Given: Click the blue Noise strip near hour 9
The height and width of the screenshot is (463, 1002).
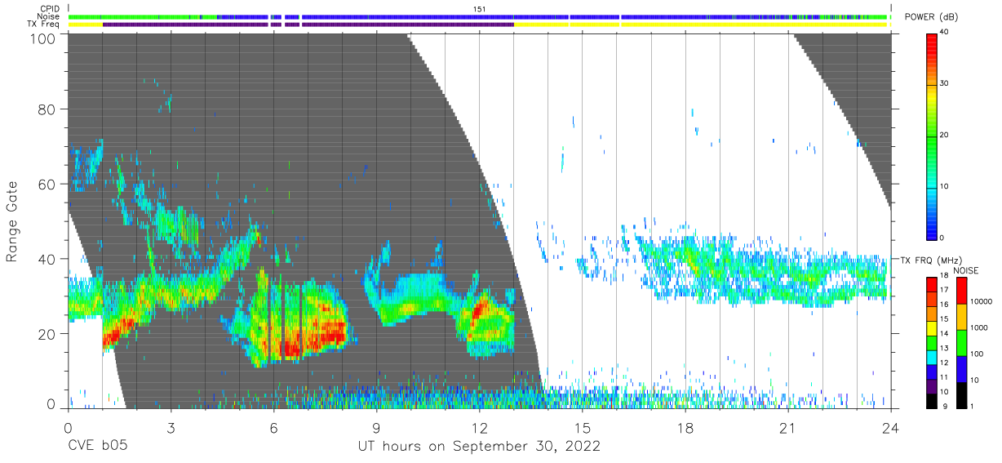Looking at the screenshot, I should (x=376, y=16).
